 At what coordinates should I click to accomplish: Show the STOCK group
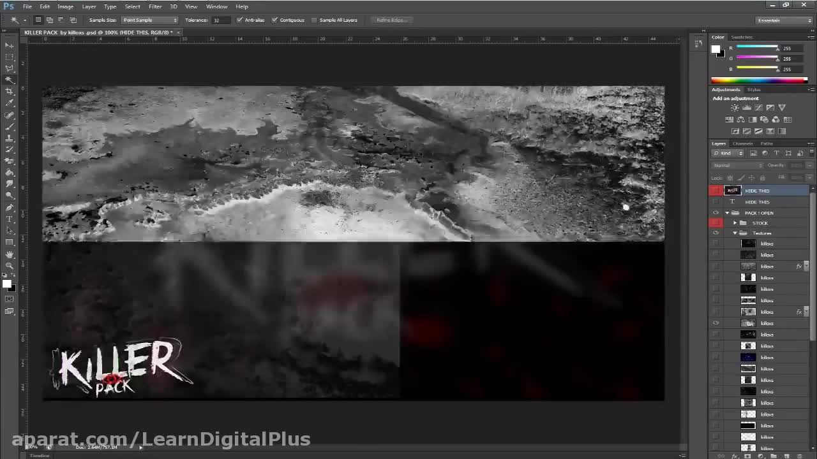click(x=716, y=223)
